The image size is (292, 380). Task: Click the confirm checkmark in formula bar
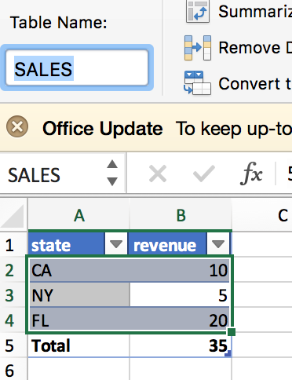(x=204, y=174)
